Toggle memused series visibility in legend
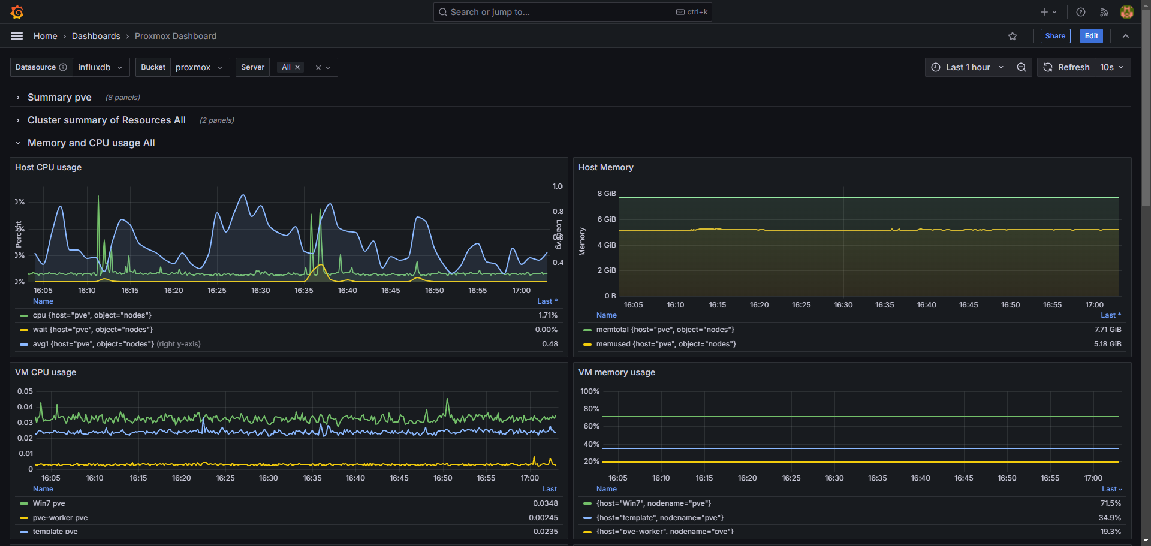This screenshot has height=546, width=1151. tap(665, 344)
